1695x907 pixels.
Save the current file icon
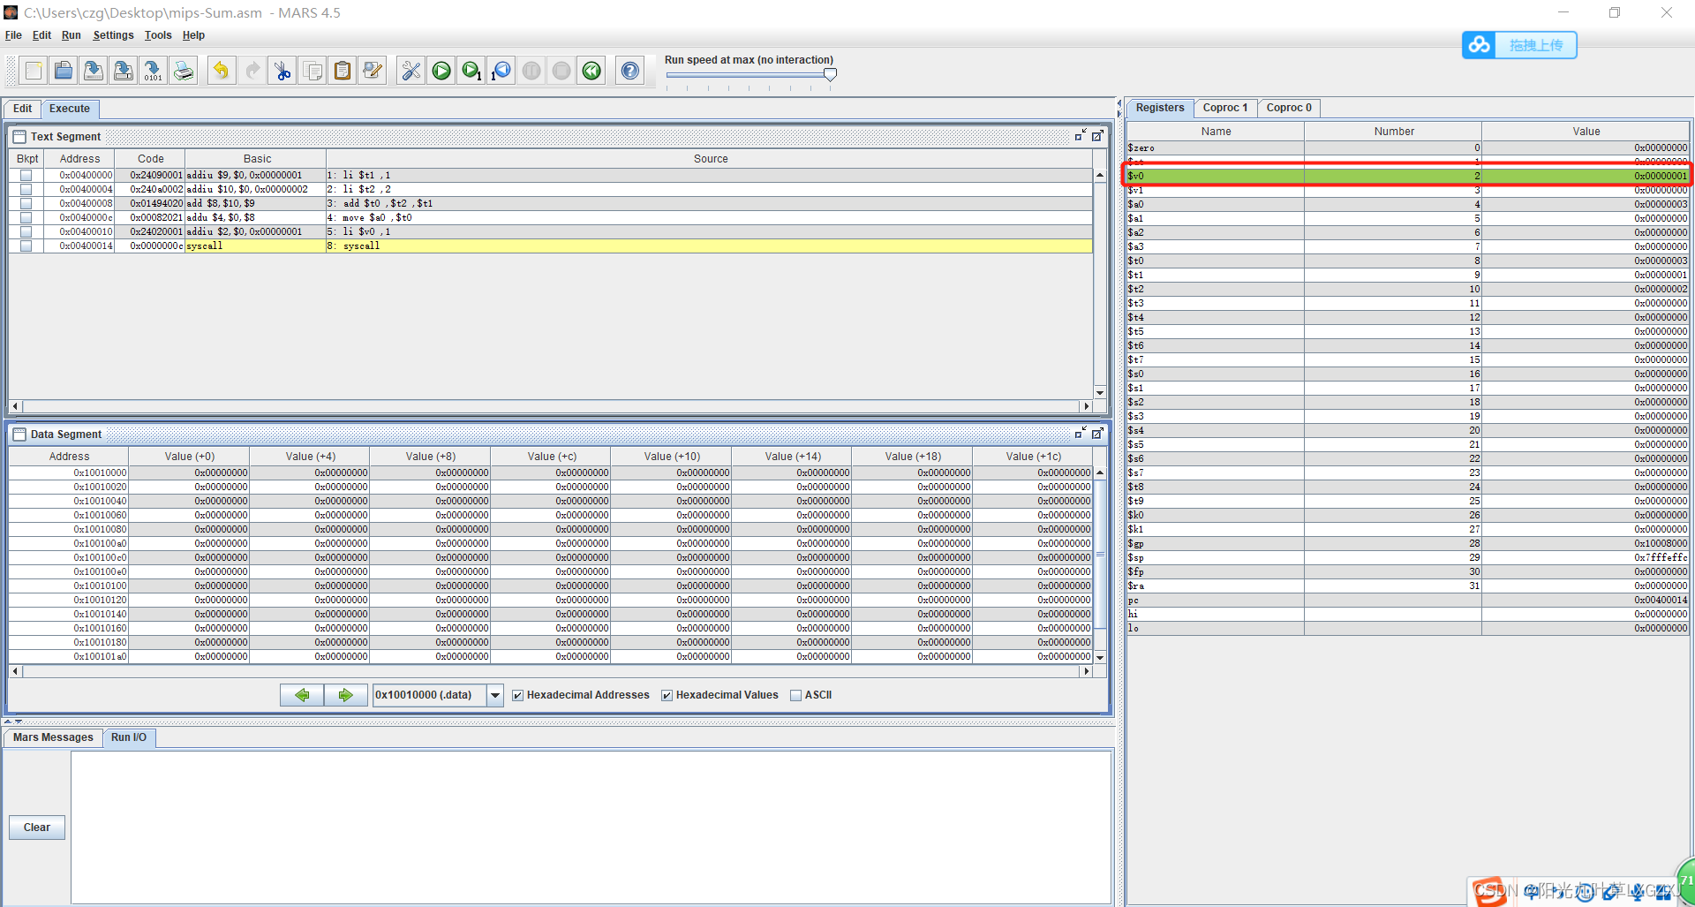point(94,71)
